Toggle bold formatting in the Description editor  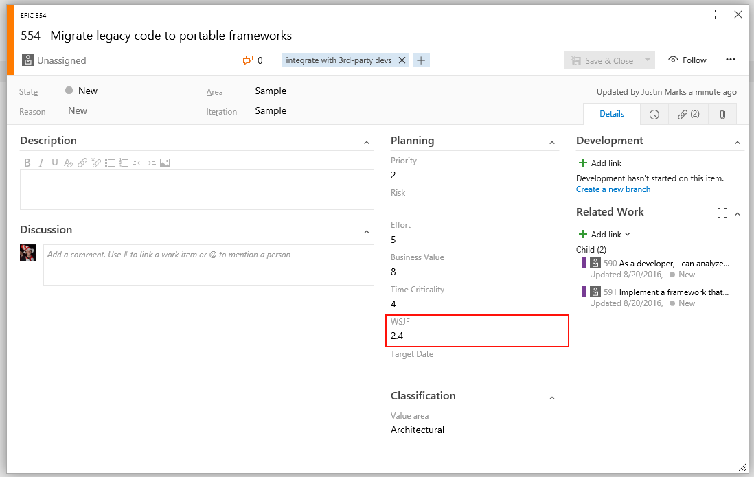pos(27,163)
